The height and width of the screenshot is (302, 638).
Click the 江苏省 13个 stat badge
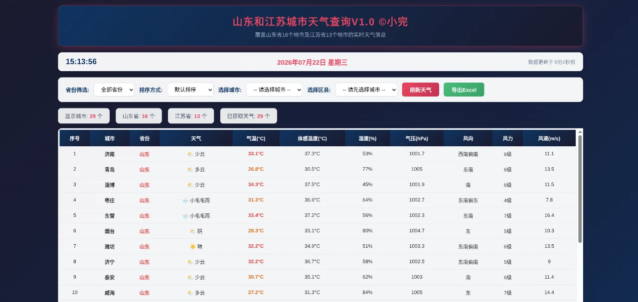(x=191, y=116)
